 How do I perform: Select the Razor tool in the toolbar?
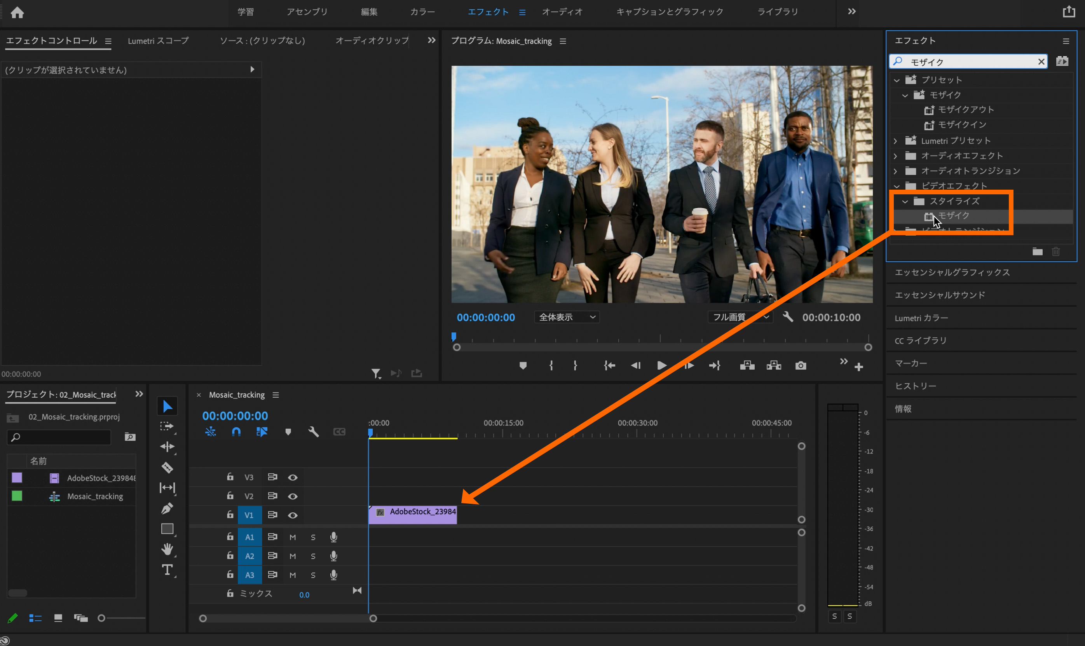pos(167,468)
